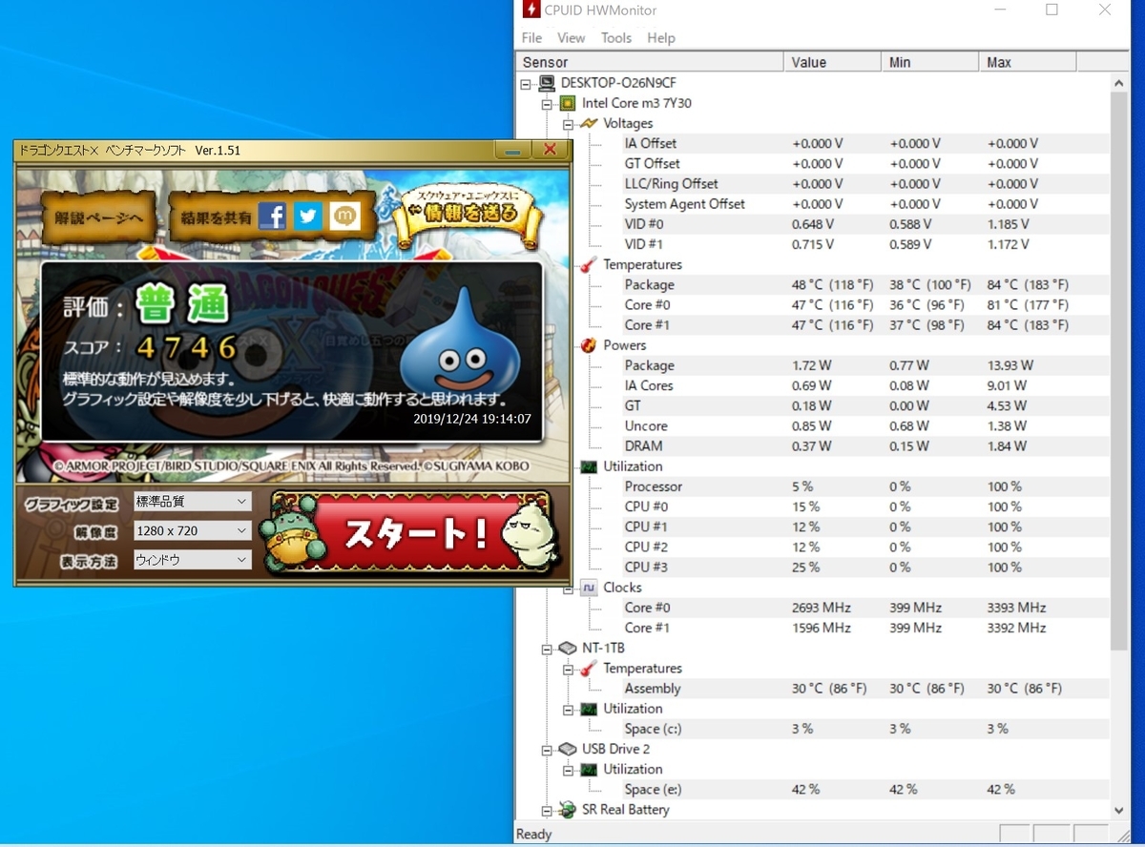Image resolution: width=1145 pixels, height=847 pixels.
Task: Collapse the USB Drive 2 node
Action: pyautogui.click(x=547, y=750)
